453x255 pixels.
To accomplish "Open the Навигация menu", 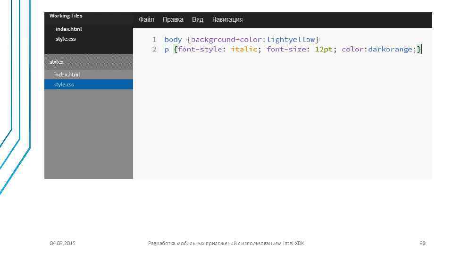I will tap(227, 19).
